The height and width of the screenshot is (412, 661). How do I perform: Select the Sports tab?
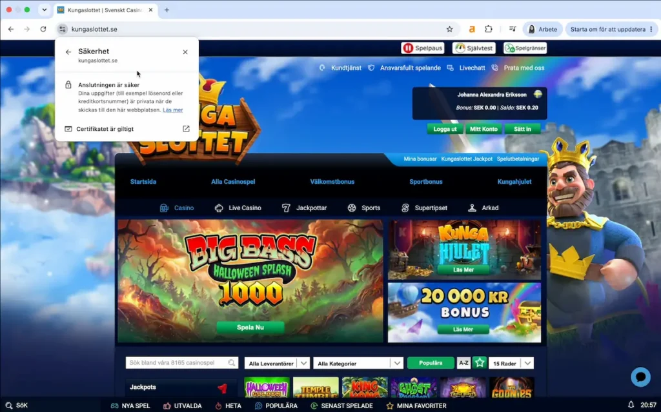[364, 208]
